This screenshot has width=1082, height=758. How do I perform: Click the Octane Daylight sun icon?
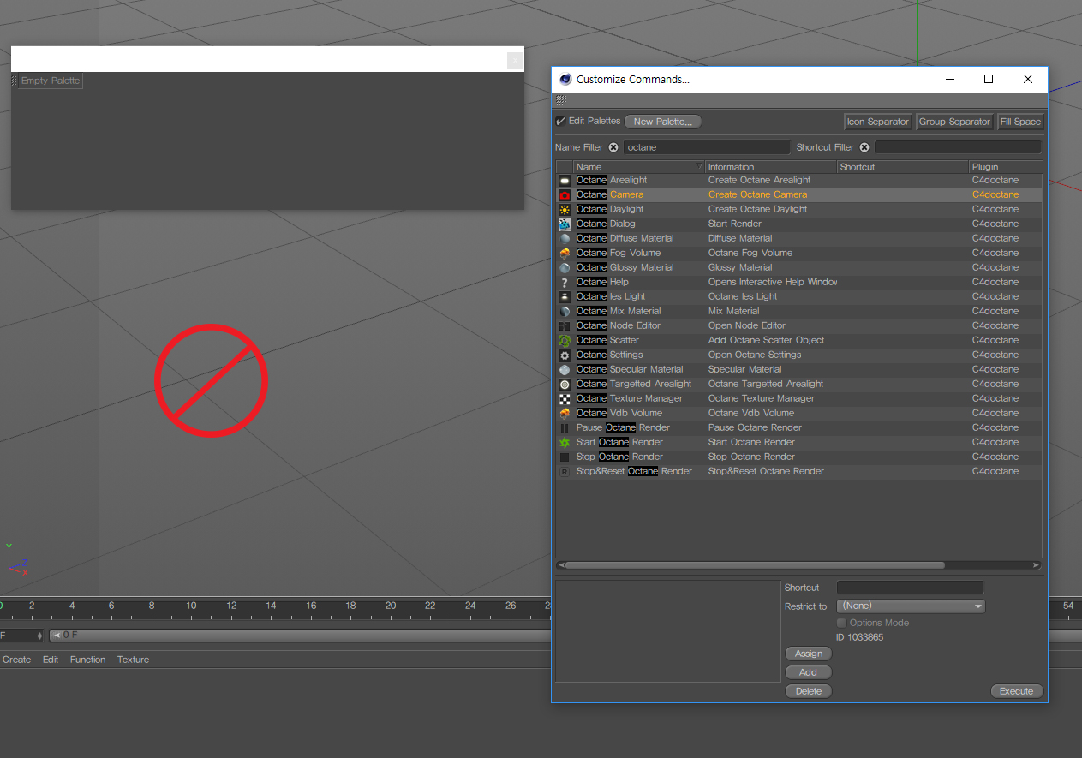click(x=565, y=210)
